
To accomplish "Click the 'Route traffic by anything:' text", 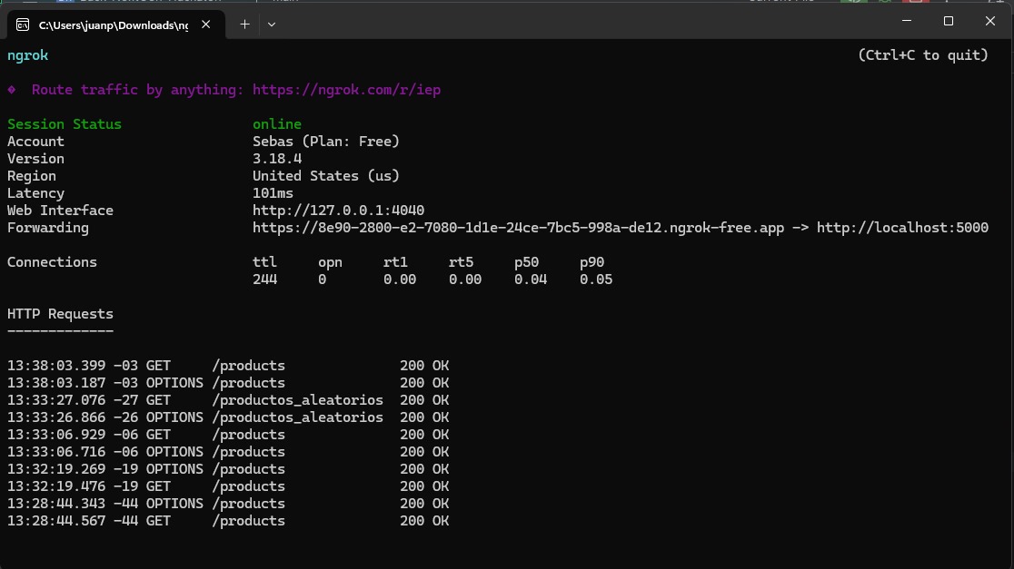I will [x=138, y=90].
